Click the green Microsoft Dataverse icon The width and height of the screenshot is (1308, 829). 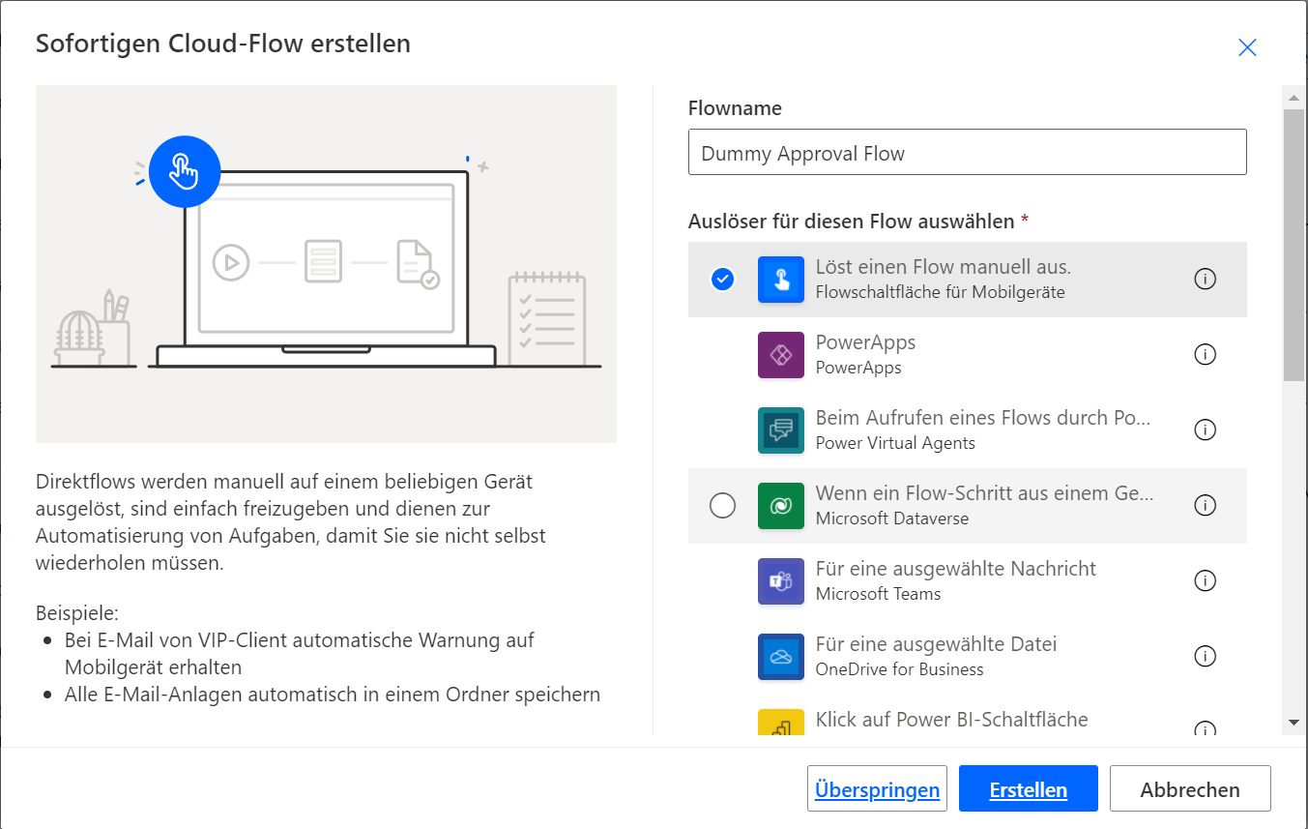(x=781, y=506)
